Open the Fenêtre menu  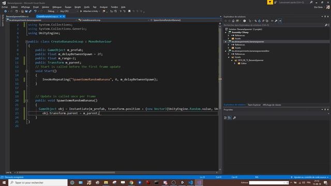(114, 7)
